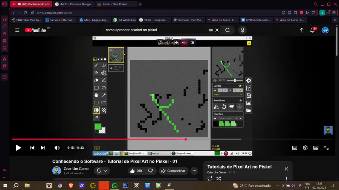
Task: Open the Criar Um Game channel name
Action: pos(76,169)
